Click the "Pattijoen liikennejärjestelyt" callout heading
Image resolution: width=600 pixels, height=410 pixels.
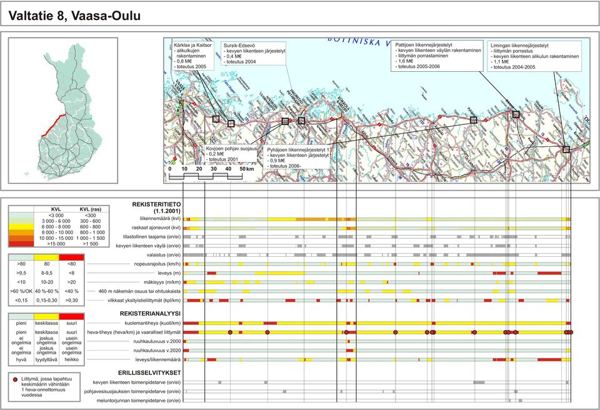[424, 45]
